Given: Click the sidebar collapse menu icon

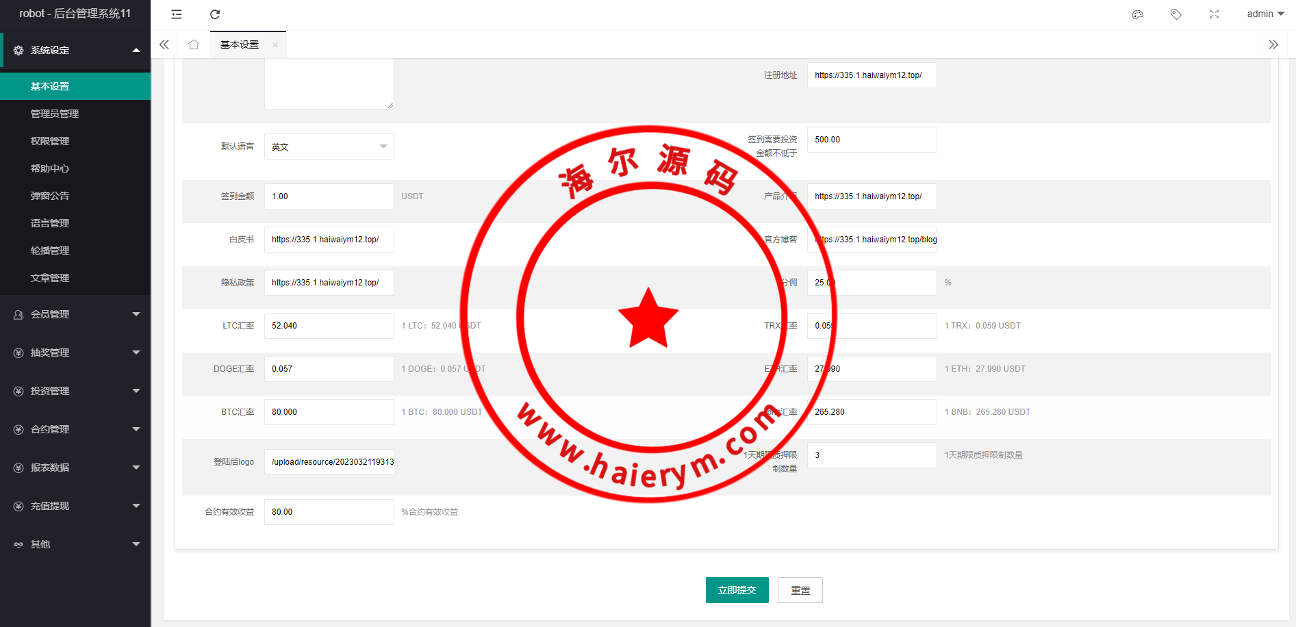Looking at the screenshot, I should (177, 14).
